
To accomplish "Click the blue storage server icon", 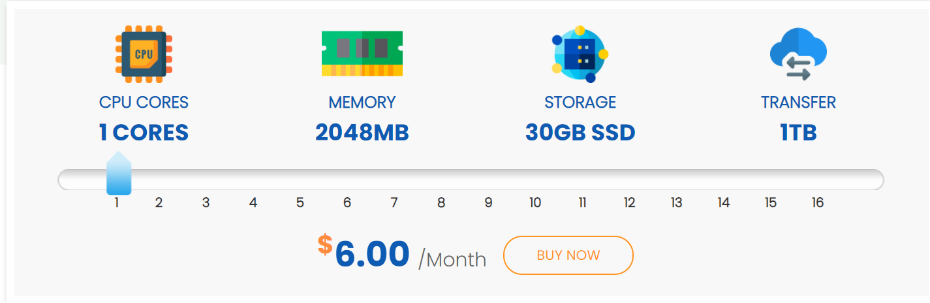I will [580, 55].
